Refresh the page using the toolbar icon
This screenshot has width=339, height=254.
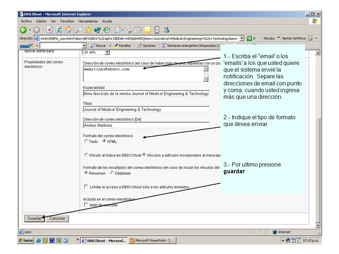pos(59,30)
